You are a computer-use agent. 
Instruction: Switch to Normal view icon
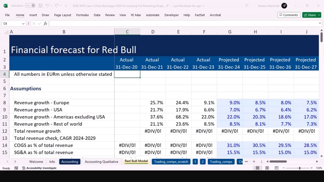point(257,168)
